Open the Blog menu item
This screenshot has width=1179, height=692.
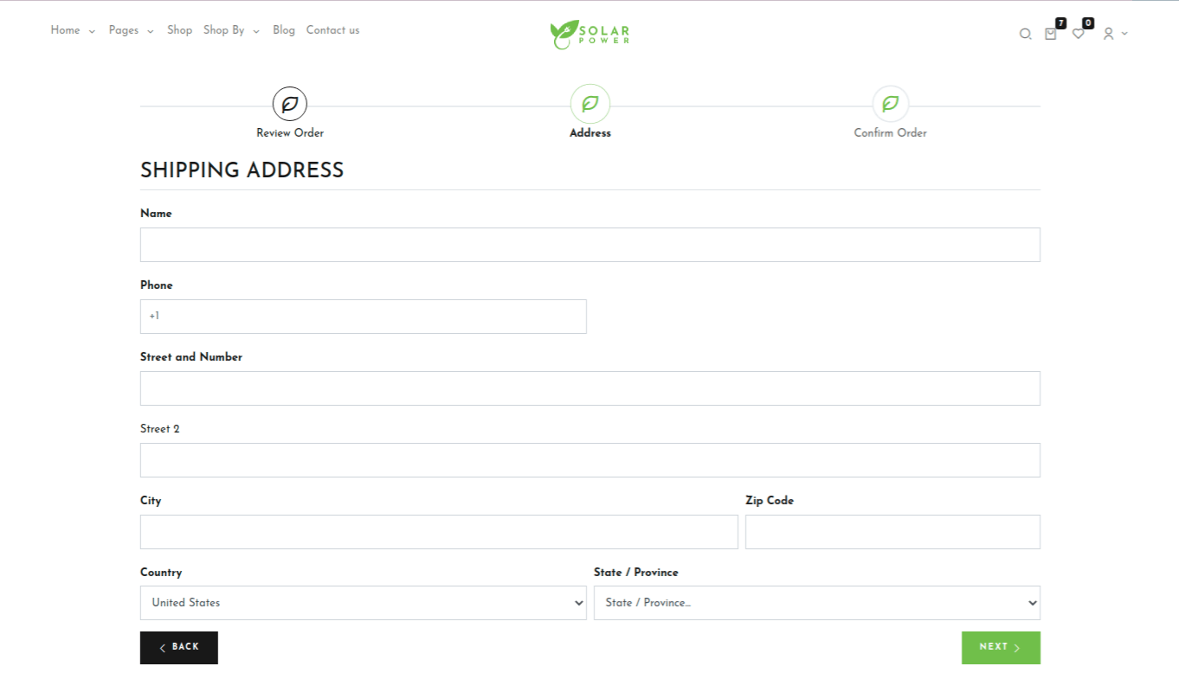point(284,30)
